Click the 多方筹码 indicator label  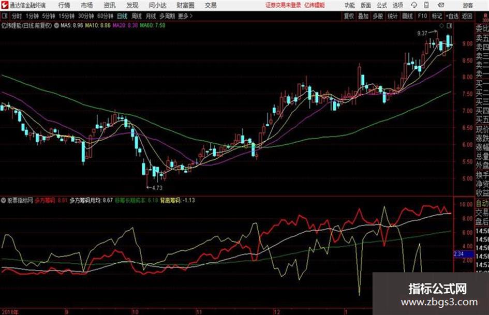tap(45, 200)
